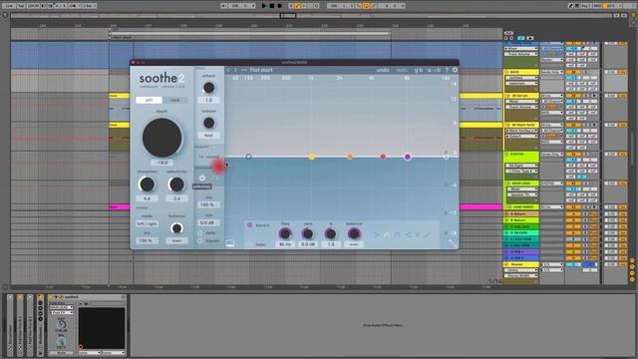
Task: Select BASS track header
Action: pos(521,72)
